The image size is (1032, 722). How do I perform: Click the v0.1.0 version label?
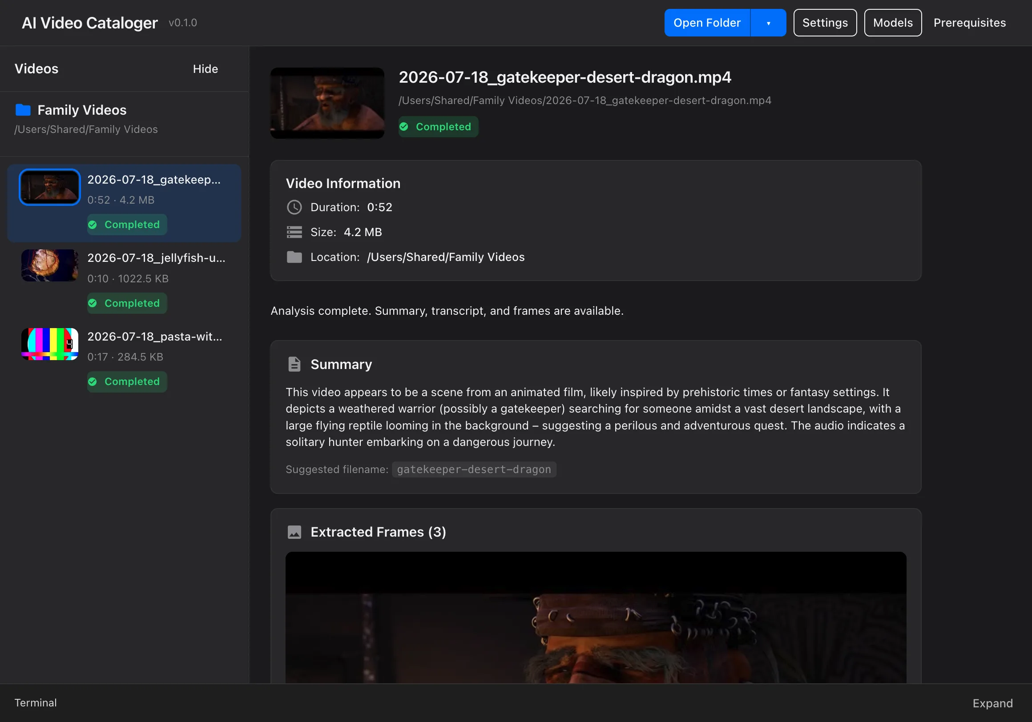coord(182,23)
